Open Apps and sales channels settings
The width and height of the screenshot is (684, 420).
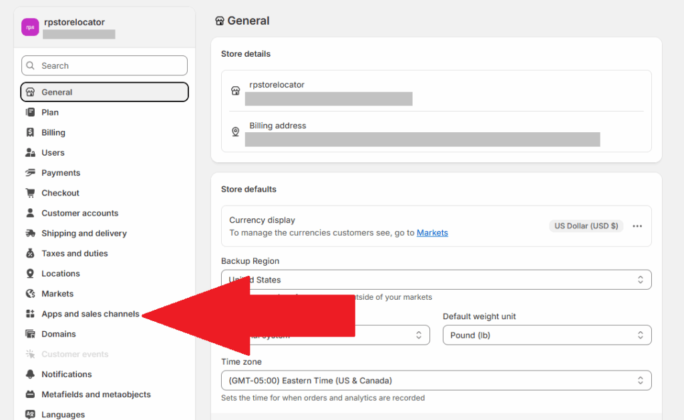pos(90,314)
